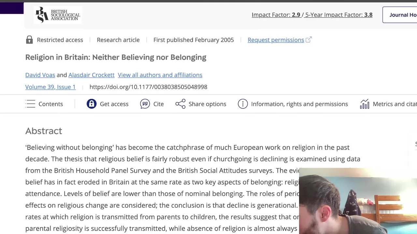This screenshot has width=417, height=234.
Task: Expand View all authors and affiliations
Action: point(160,75)
